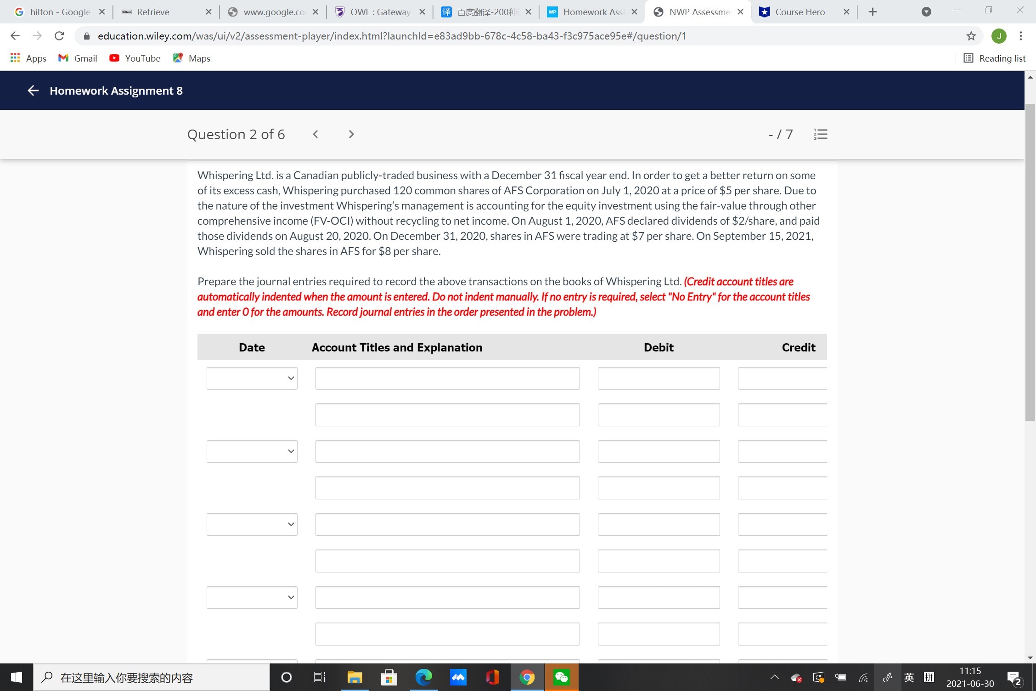Open first journal entry date dropdown
The image size is (1036, 691).
(x=252, y=378)
